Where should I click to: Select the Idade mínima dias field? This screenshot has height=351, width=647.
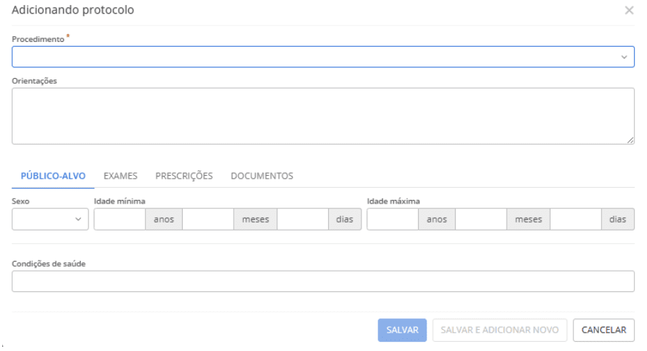coord(303,220)
